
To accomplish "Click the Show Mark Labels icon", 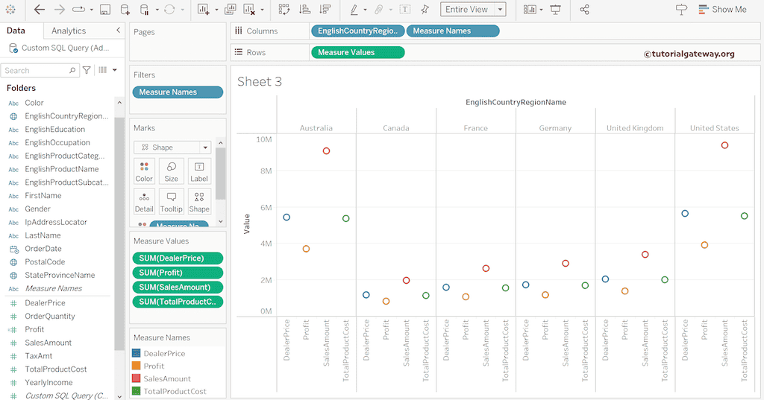I will tap(404, 9).
